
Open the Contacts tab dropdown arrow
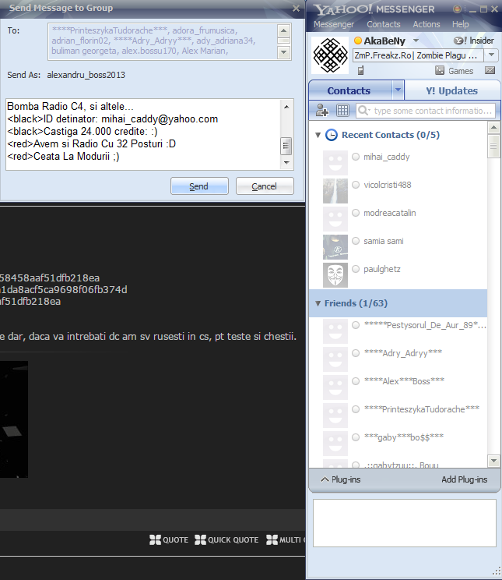[398, 90]
